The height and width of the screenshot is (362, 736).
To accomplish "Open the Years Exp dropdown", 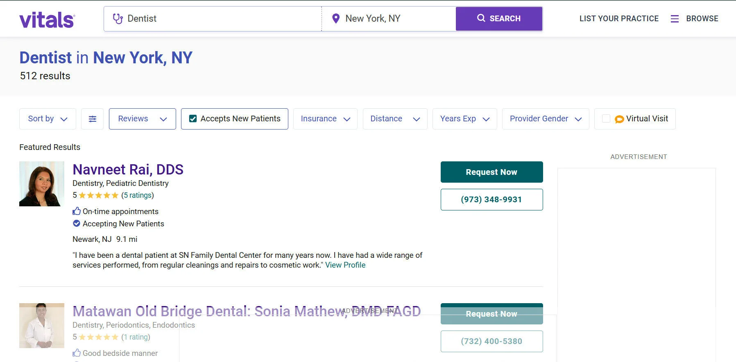I will (x=465, y=119).
